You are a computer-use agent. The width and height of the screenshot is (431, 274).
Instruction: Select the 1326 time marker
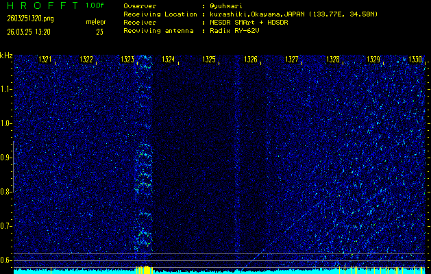click(x=251, y=60)
